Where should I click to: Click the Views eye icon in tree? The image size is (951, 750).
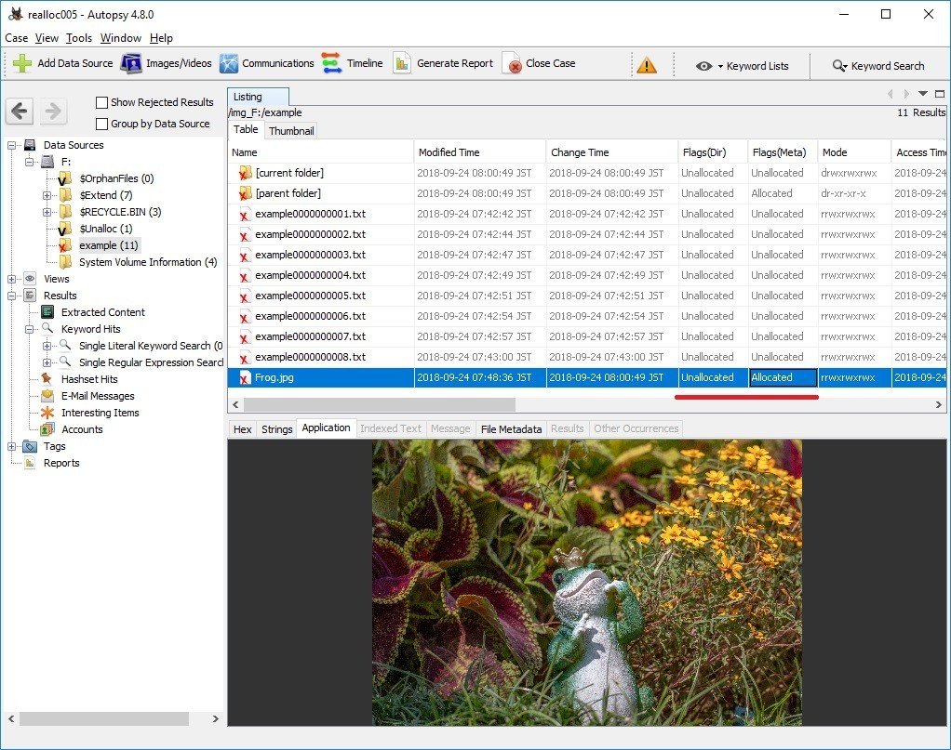(x=31, y=279)
